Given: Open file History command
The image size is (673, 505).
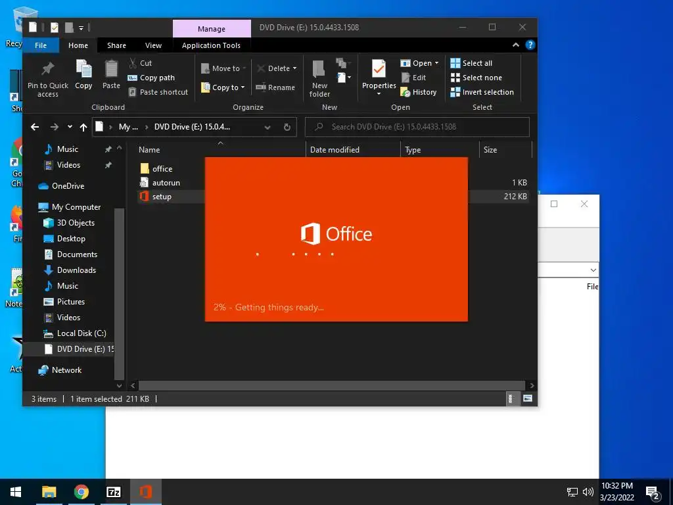Looking at the screenshot, I should (x=419, y=92).
